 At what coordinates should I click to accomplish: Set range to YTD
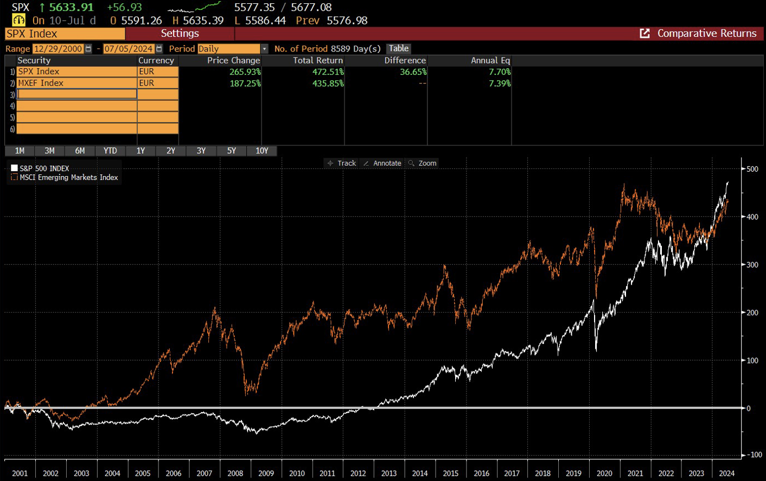[110, 151]
